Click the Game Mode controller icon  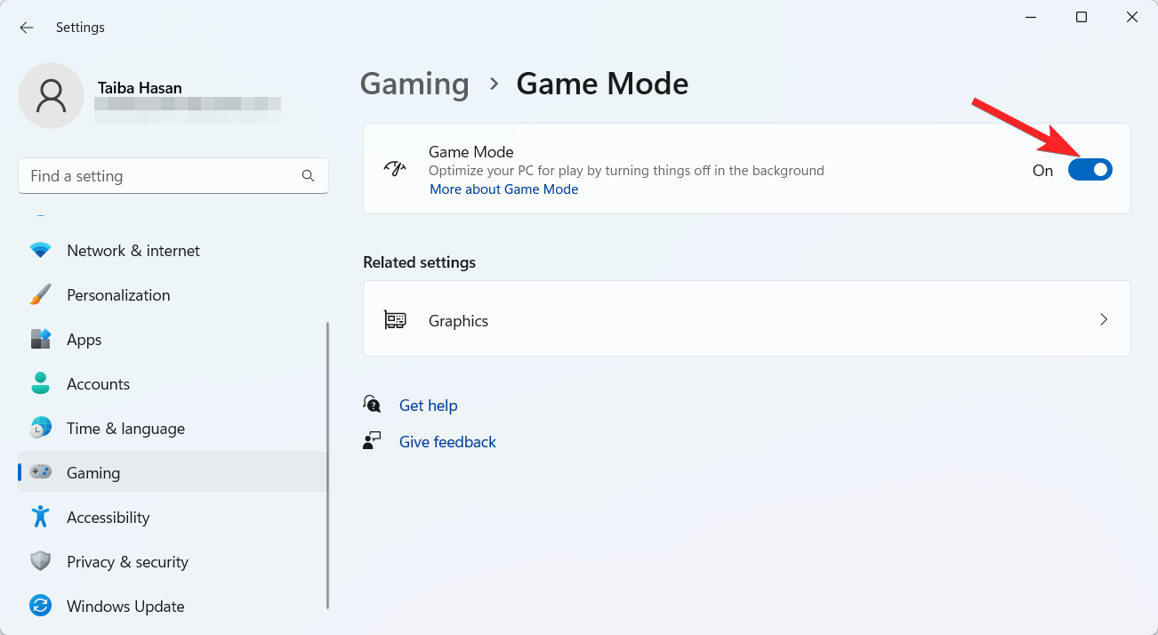click(x=394, y=168)
